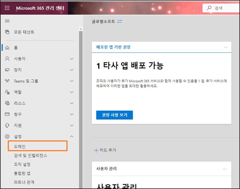Viewport: 240px width, 189px height.
Task: Expand the 장치 chevron
Action: (72, 70)
